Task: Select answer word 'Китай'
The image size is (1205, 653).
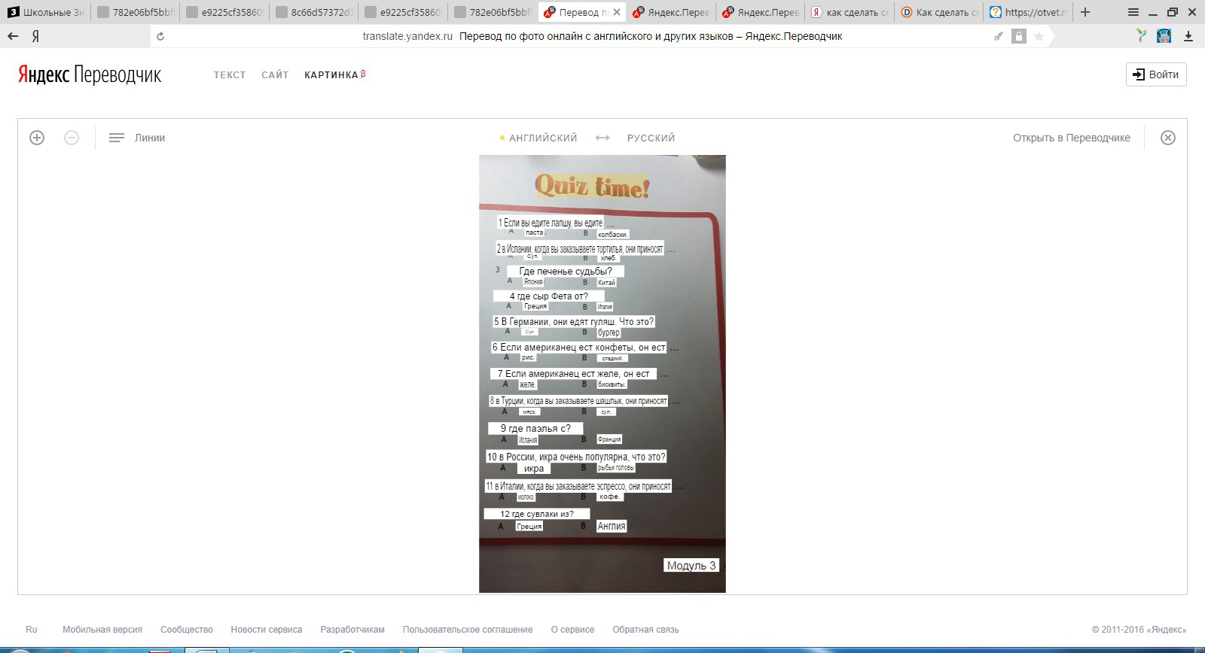Action: click(x=606, y=283)
